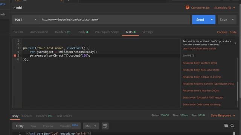The width and height of the screenshot is (241, 135).
Task: Insert snippet Content-Type header check
Action: [x=208, y=84]
